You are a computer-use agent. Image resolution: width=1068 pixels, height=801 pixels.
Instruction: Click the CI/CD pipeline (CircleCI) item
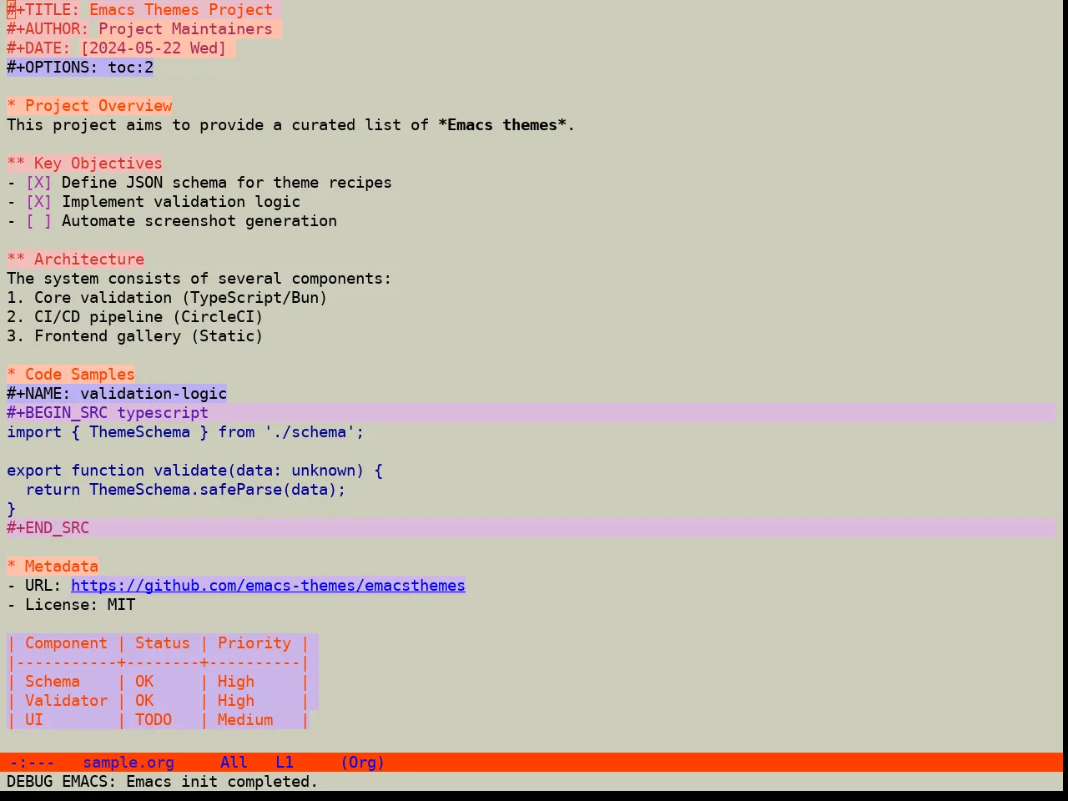pos(135,317)
